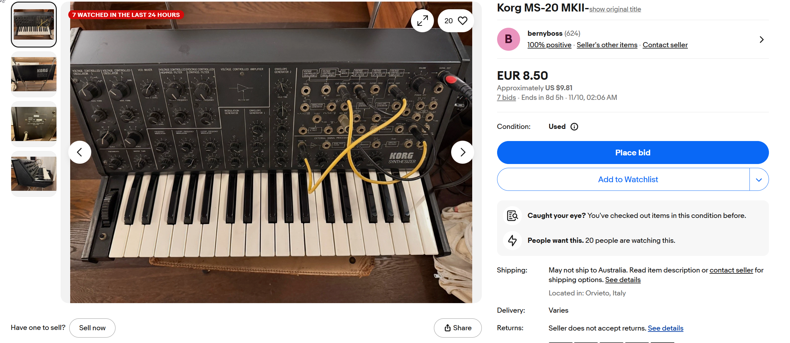
Task: Select the first synthesizer front thumbnail
Action: [x=34, y=25]
